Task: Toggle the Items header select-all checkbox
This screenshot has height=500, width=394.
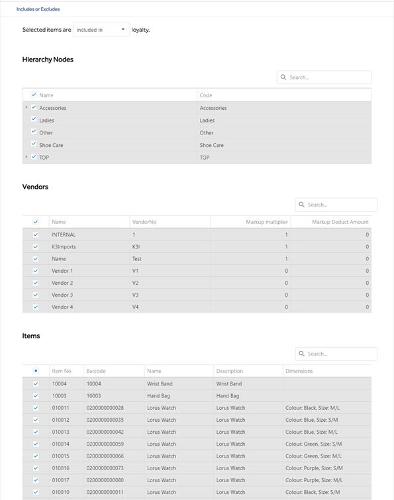Action: click(x=36, y=371)
